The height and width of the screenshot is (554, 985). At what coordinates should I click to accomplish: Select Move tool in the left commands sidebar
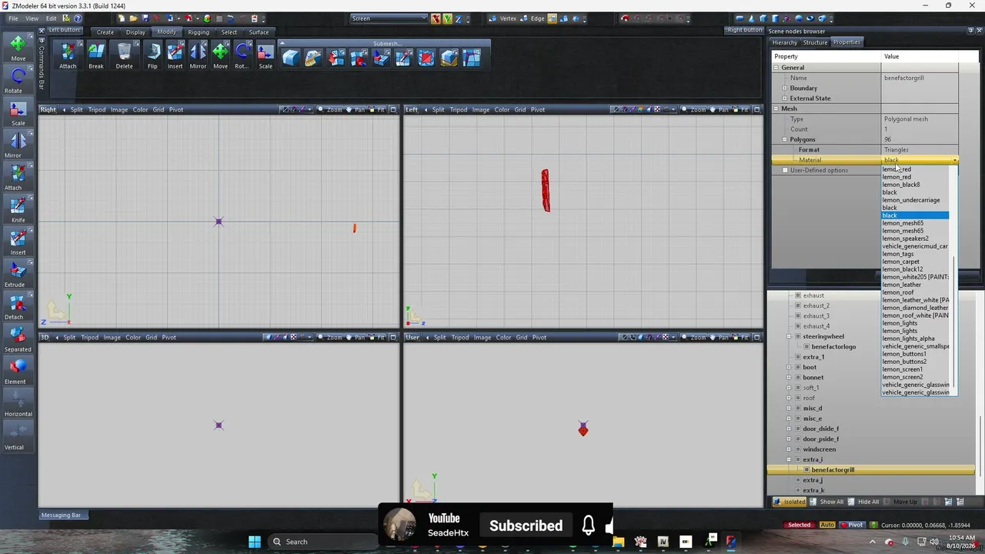(x=18, y=48)
